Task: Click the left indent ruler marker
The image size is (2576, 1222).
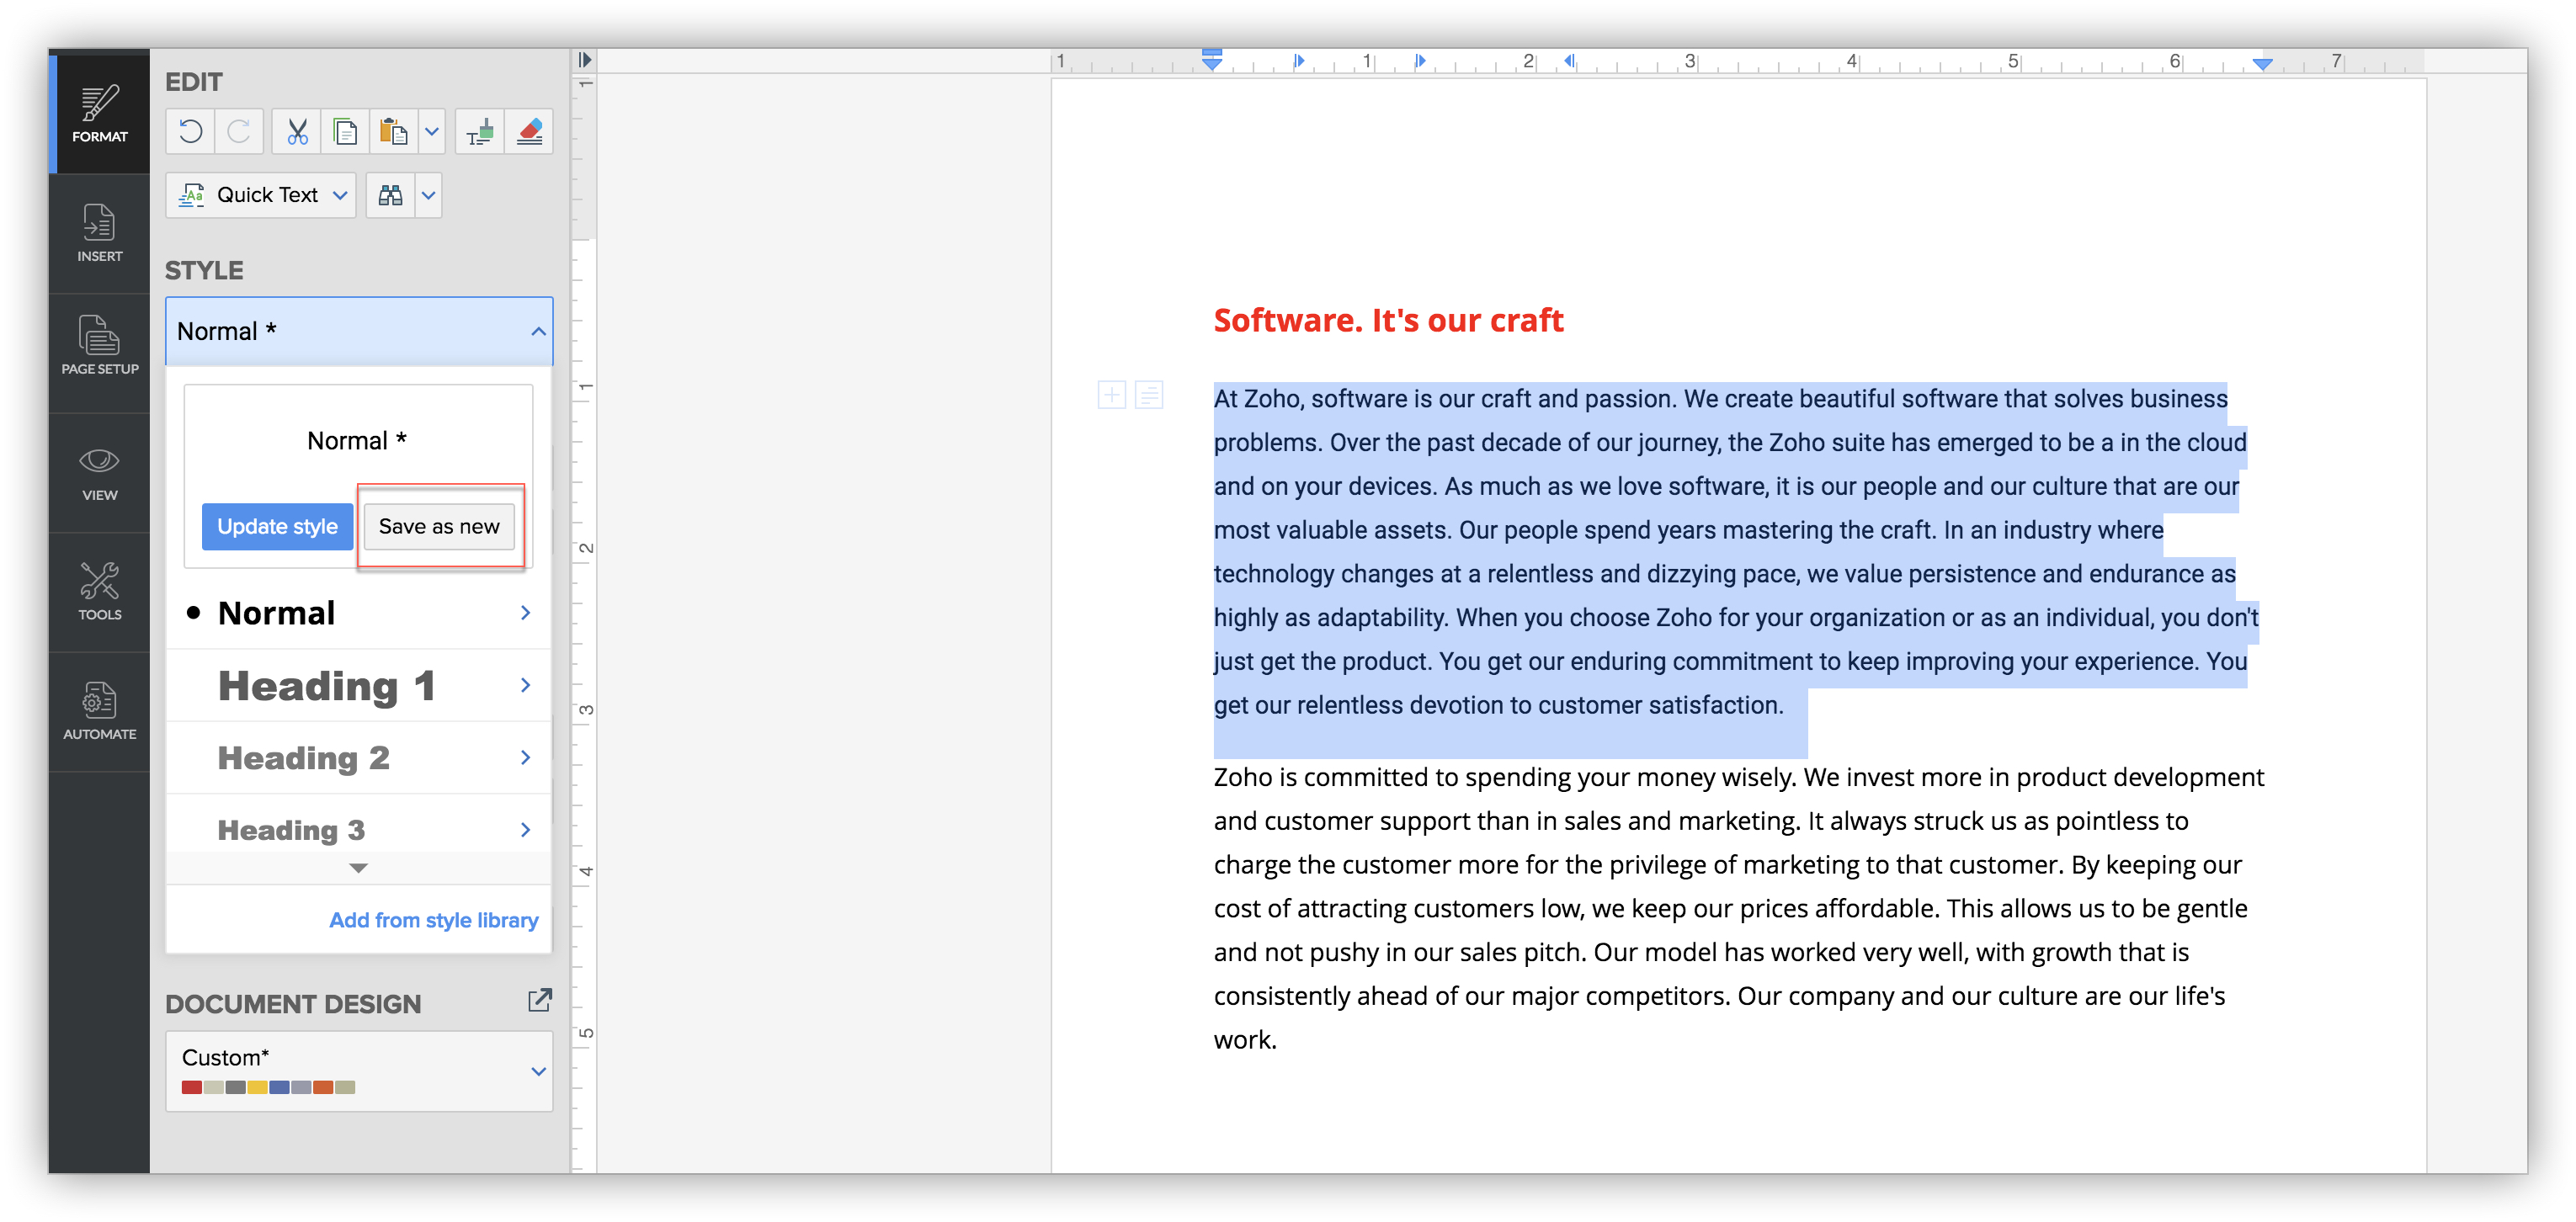Action: (1212, 60)
